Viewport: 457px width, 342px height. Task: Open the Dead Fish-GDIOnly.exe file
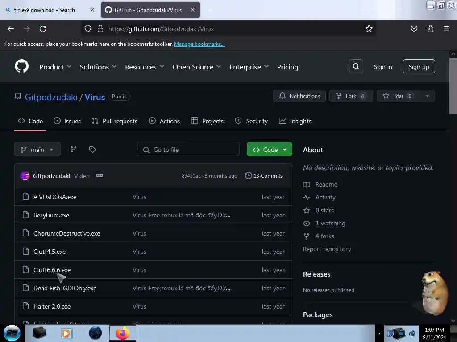[x=65, y=288]
